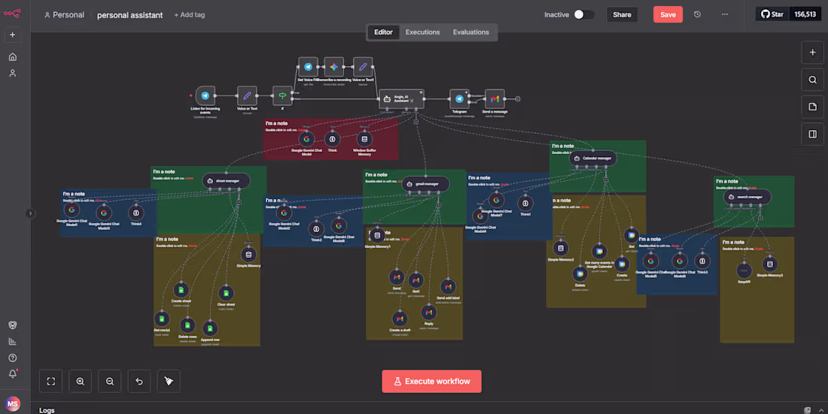Open the Insights bar chart icon
The height and width of the screenshot is (414, 828).
[x=13, y=341]
